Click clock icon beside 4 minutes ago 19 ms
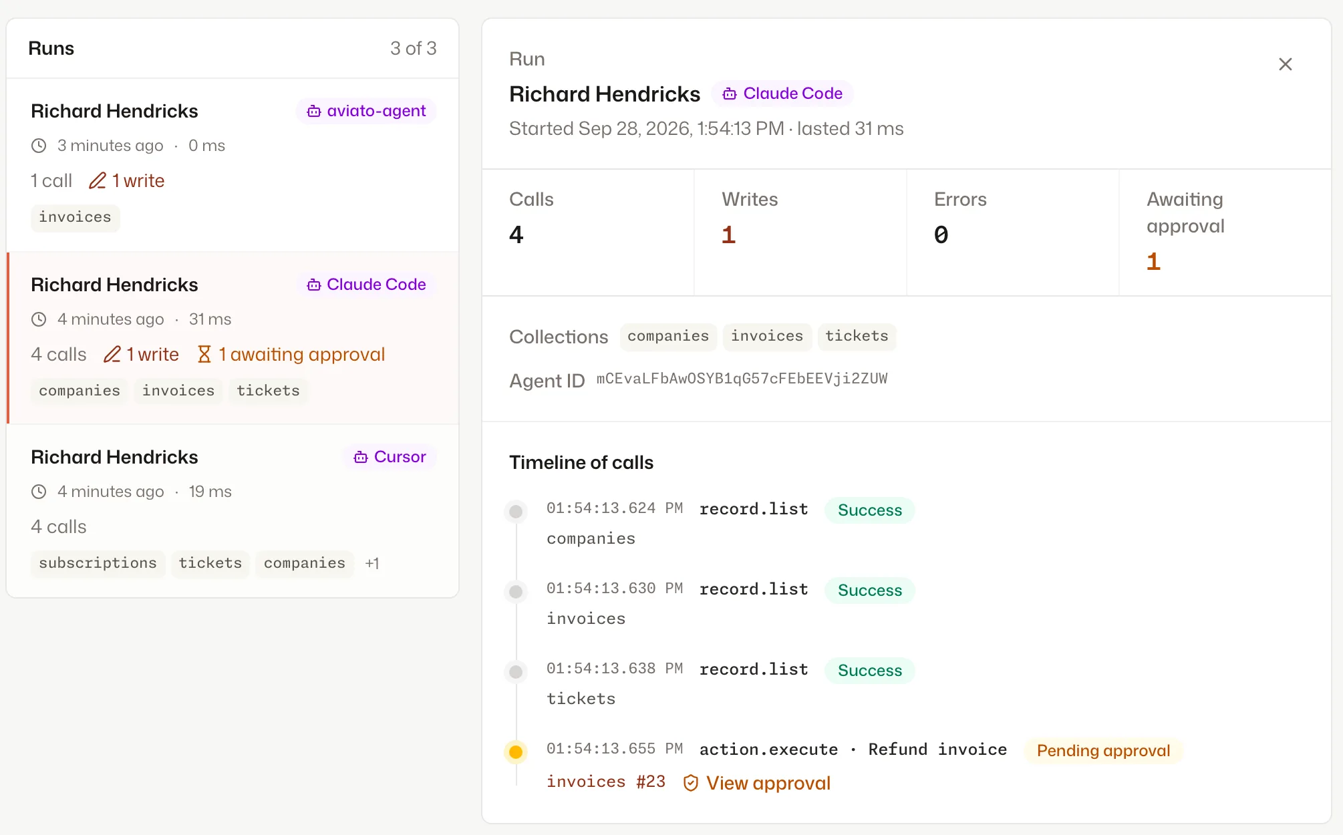 [x=39, y=492]
